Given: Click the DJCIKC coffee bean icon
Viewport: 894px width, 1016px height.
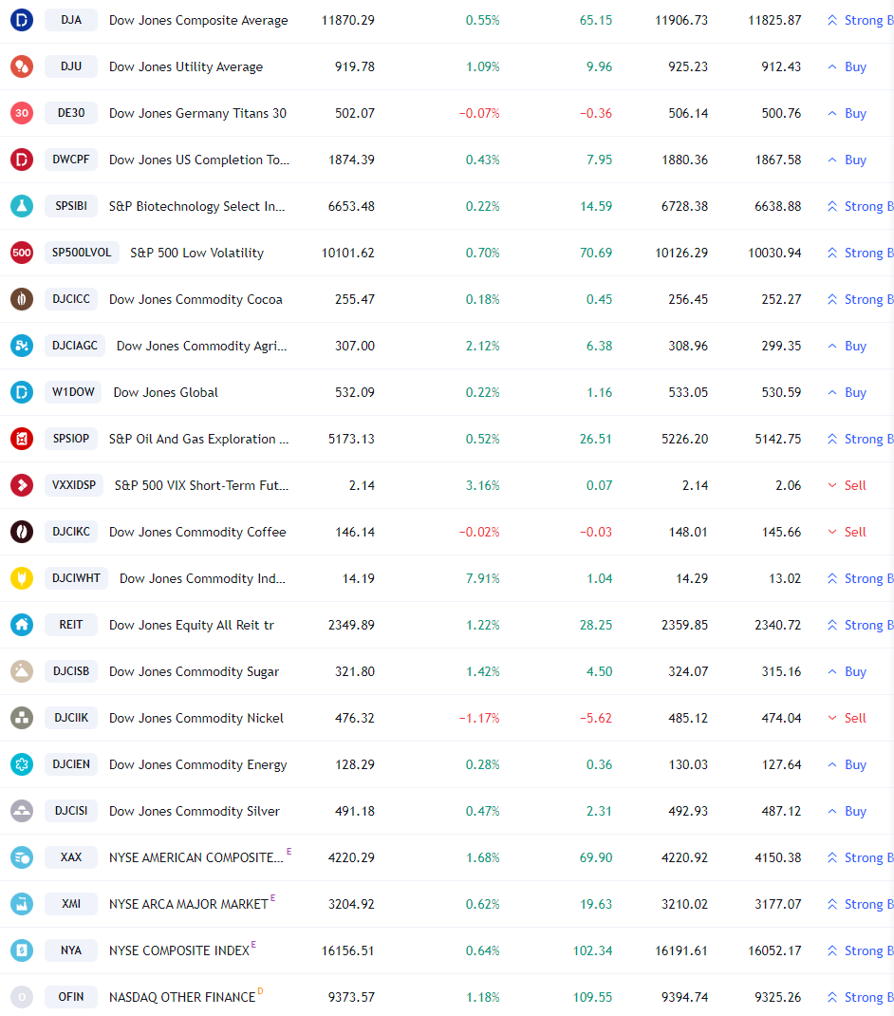Looking at the screenshot, I should tap(22, 532).
